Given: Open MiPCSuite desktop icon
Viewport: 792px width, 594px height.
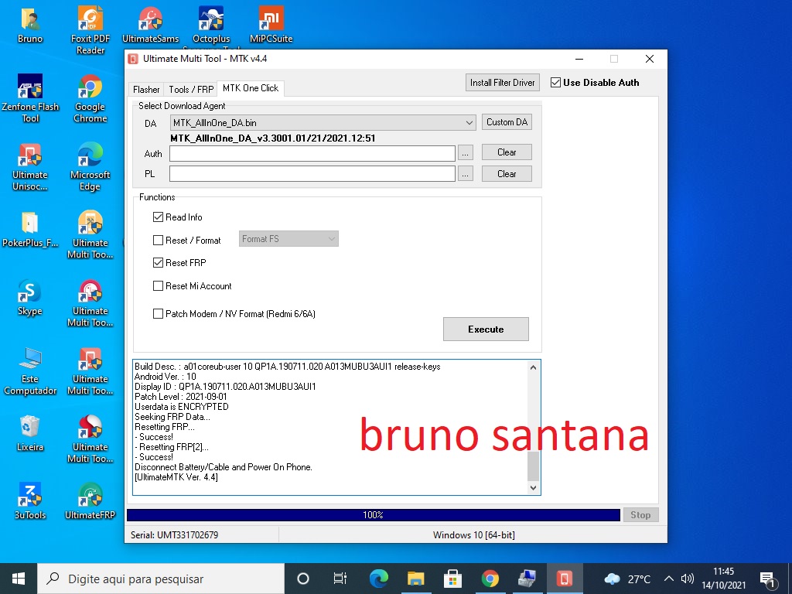Looking at the screenshot, I should [271, 26].
